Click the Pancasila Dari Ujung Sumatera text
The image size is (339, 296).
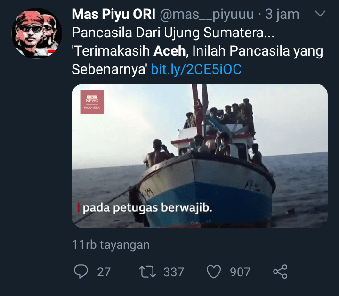coord(173,33)
